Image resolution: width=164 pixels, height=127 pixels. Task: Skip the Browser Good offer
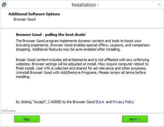[x=27, y=119]
